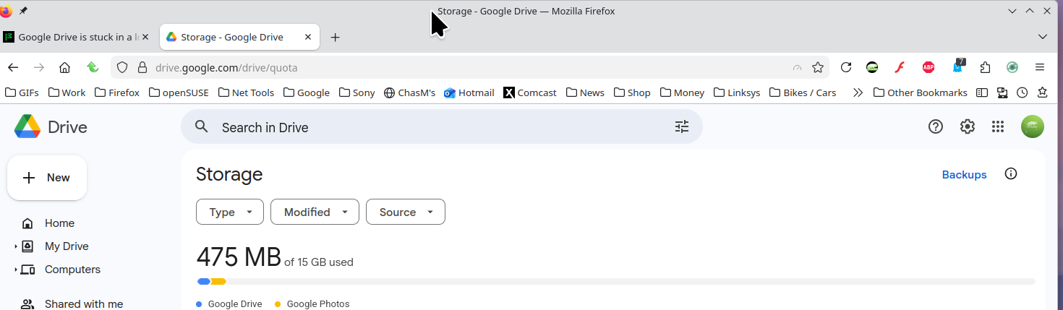Go to Firefox home page
Screen dimensions: 1063x310
coord(64,67)
